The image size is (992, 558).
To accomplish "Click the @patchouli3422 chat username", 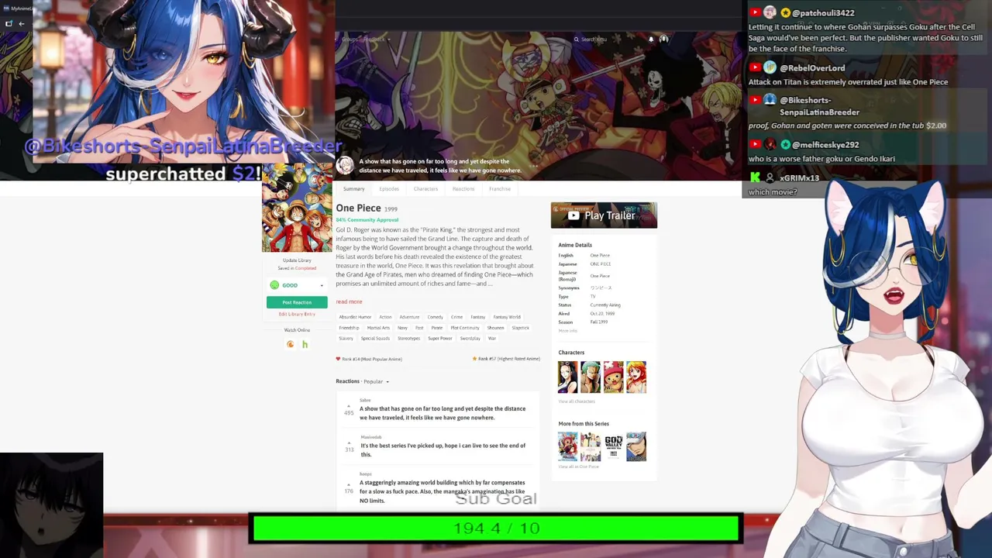I will [x=823, y=13].
